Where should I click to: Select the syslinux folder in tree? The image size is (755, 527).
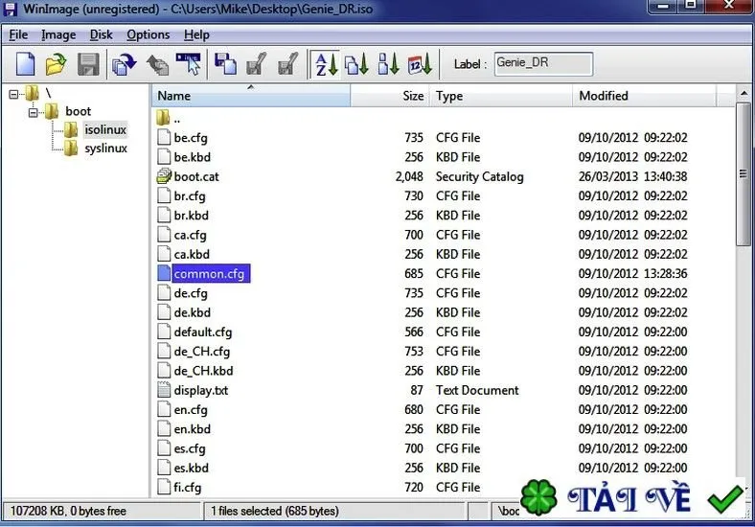click(105, 149)
